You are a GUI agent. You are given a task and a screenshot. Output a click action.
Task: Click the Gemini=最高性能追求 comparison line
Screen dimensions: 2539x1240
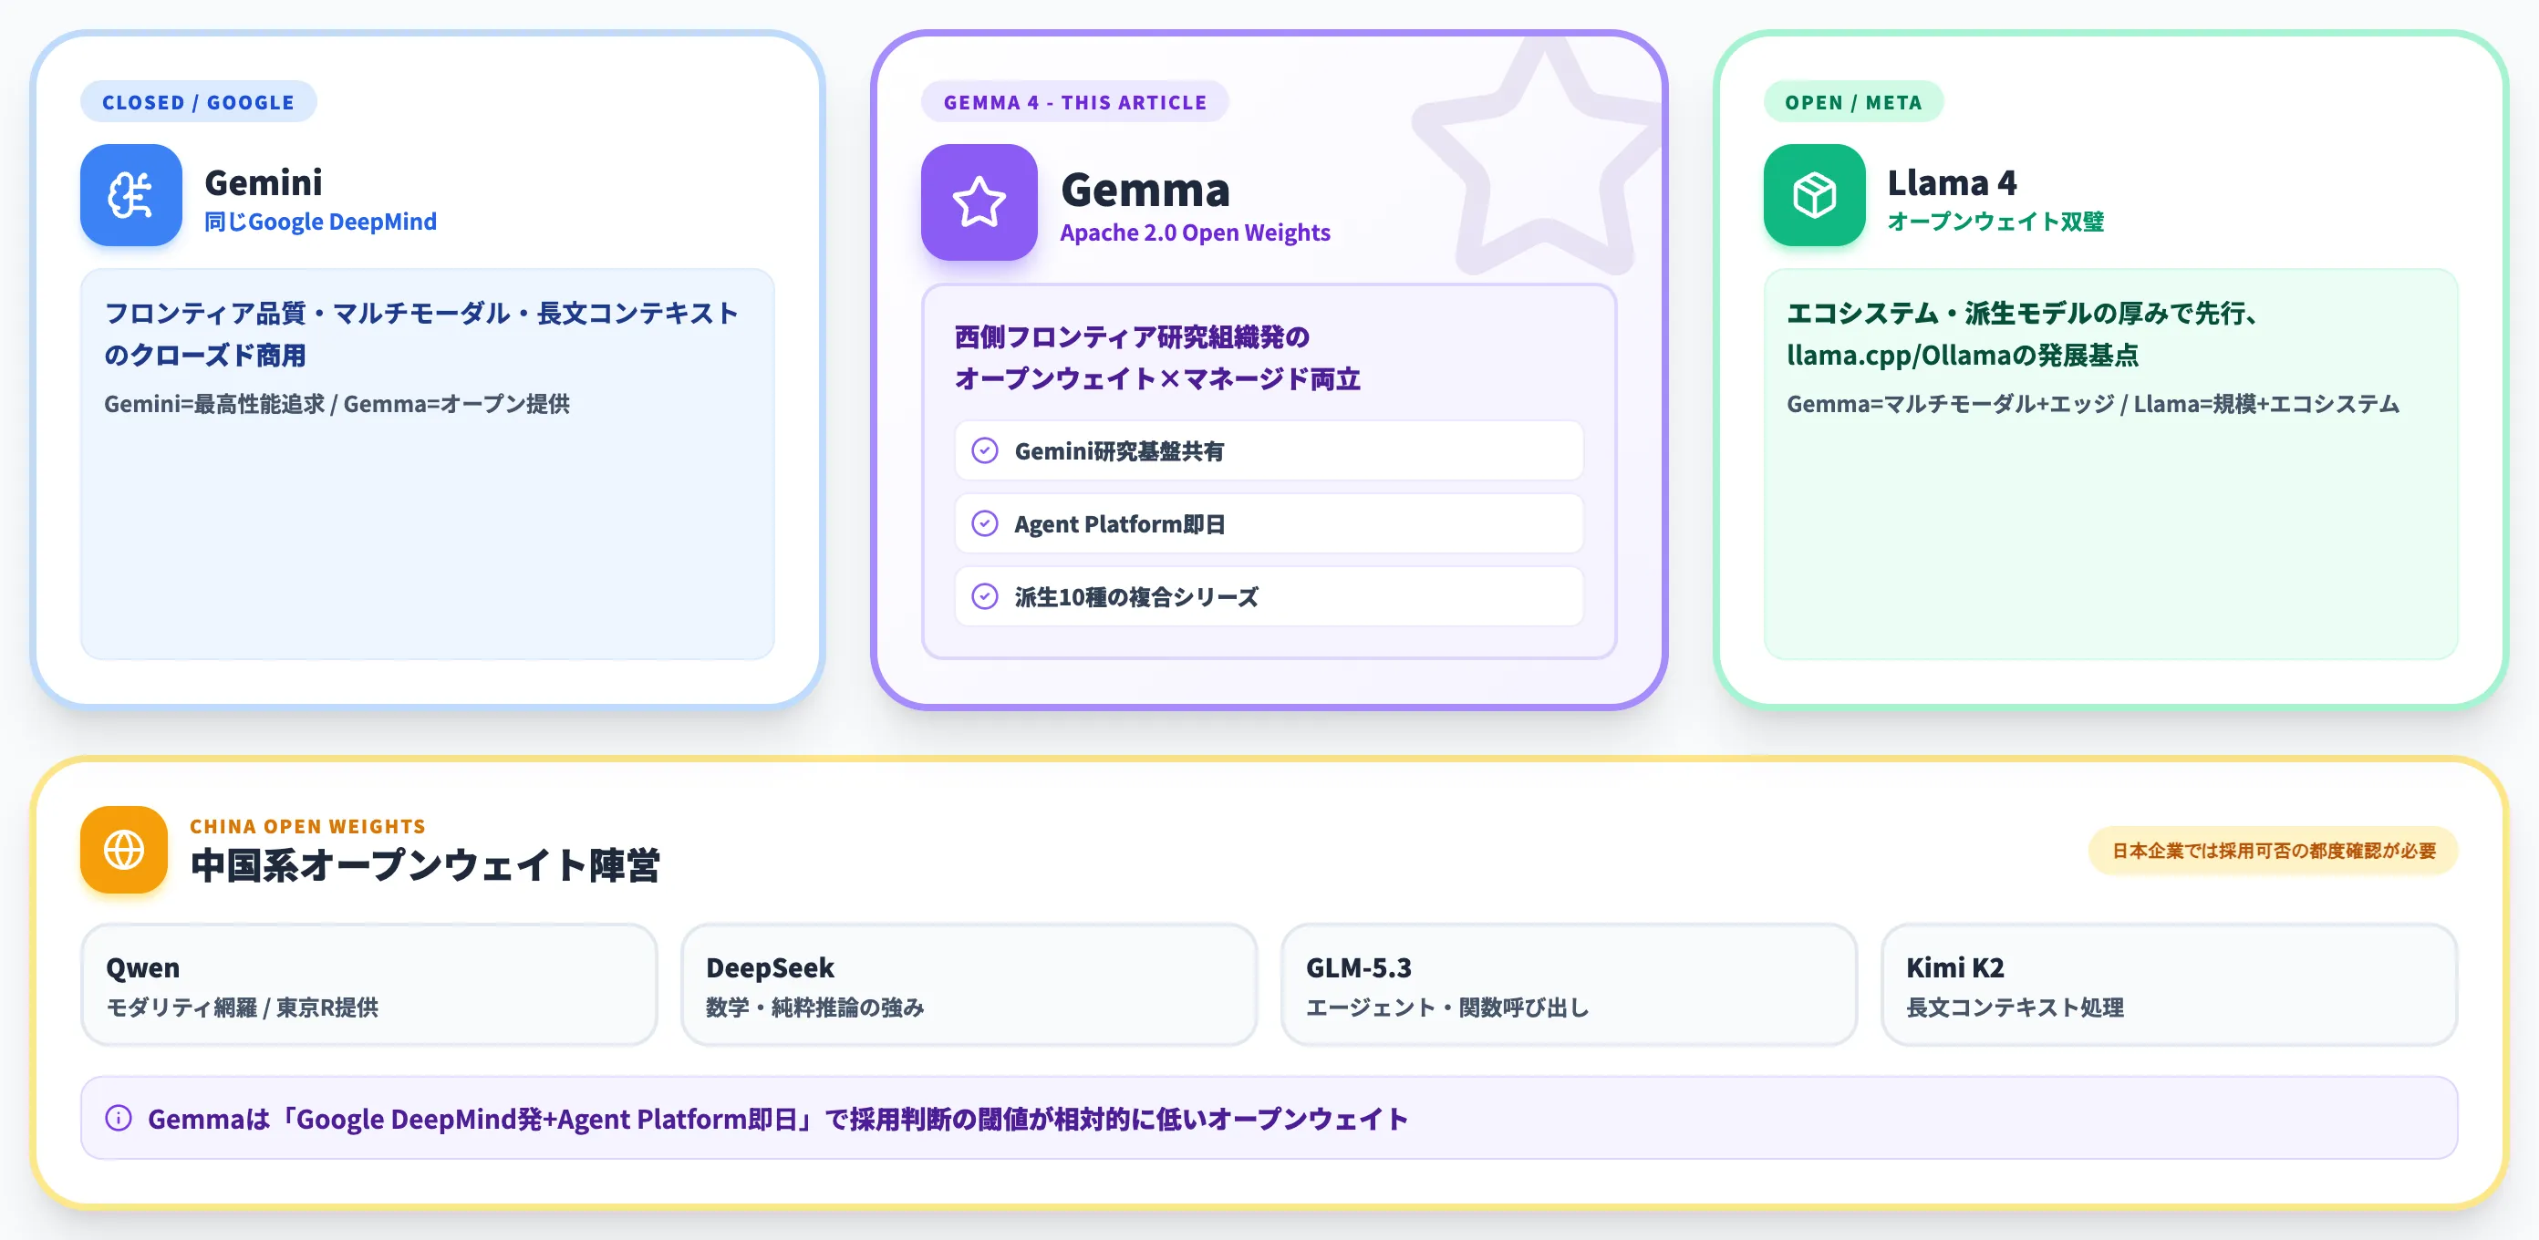point(337,404)
